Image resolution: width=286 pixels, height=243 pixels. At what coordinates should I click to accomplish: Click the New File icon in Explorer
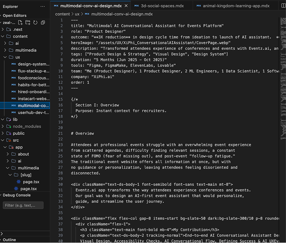tap(20, 22)
